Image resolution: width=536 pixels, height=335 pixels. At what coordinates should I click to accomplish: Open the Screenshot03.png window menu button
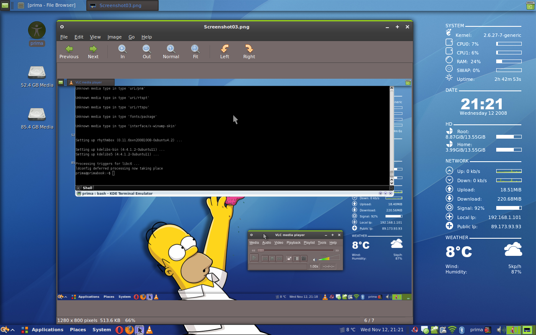62,27
